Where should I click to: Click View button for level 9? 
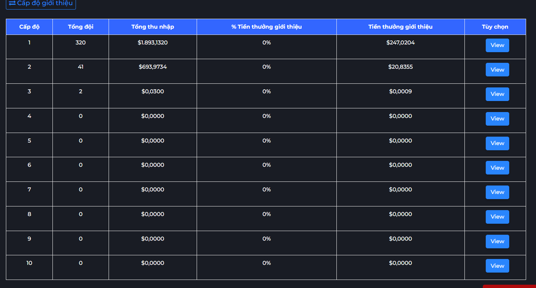point(497,241)
